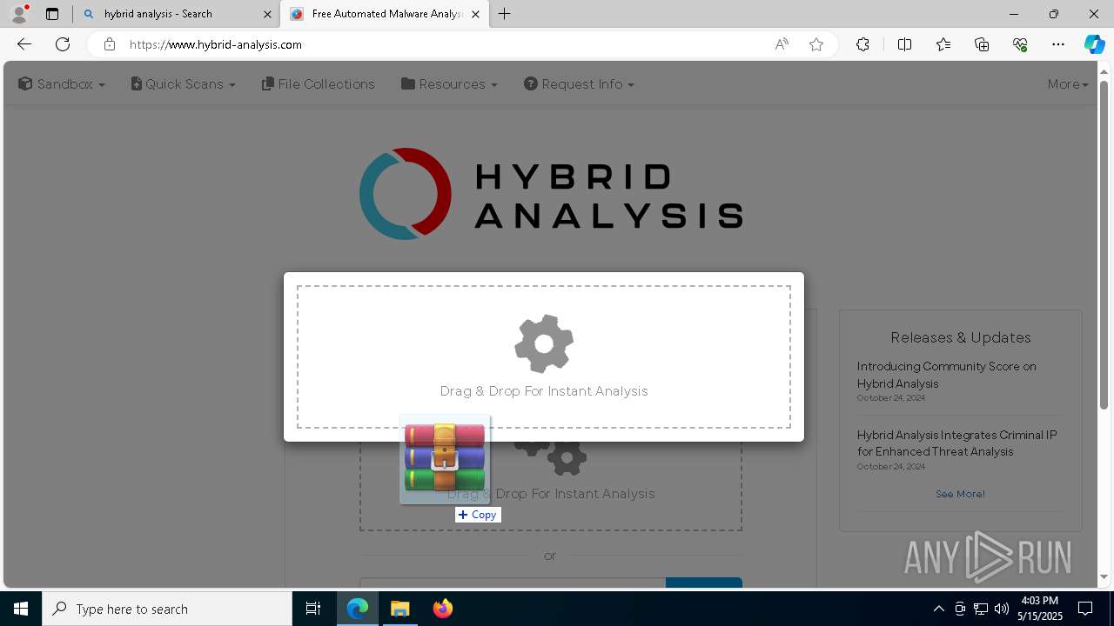Image resolution: width=1114 pixels, height=626 pixels.
Task: Click the 'Drag & Drop For Instant Analysis' overlay text
Action: [544, 391]
